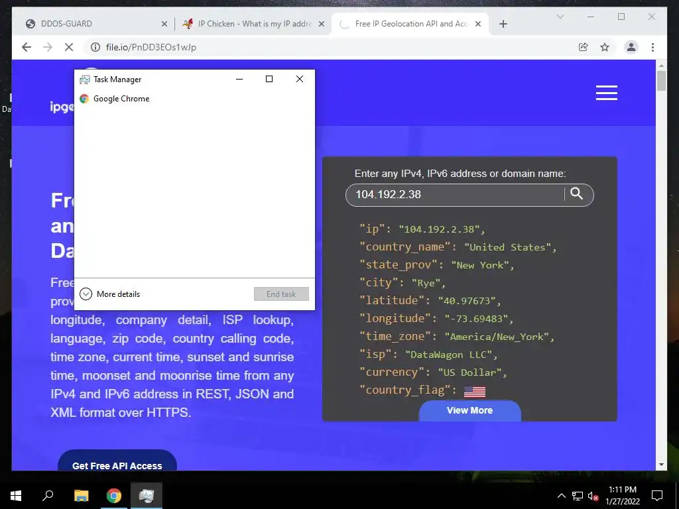Maximize the Chrome window

click(621, 17)
